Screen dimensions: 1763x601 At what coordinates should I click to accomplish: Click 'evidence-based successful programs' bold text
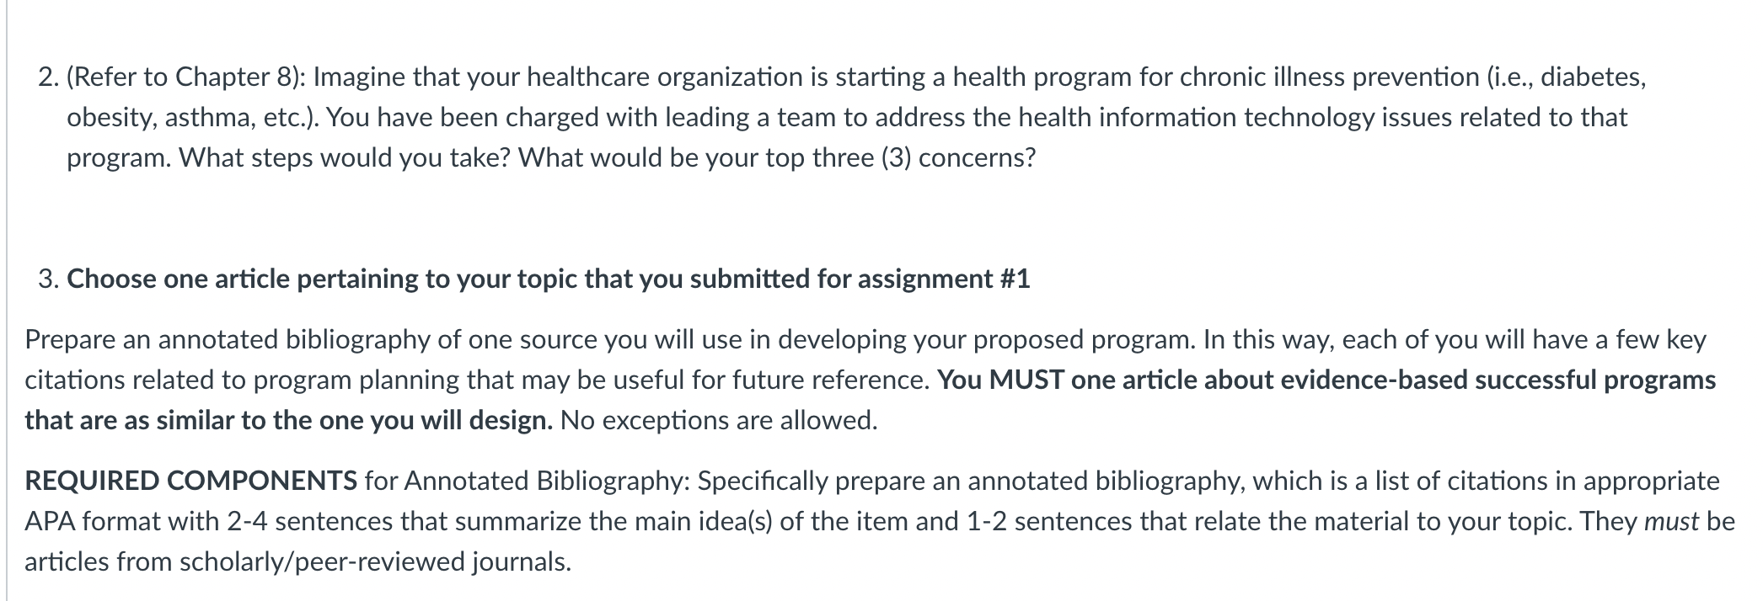1498,380
